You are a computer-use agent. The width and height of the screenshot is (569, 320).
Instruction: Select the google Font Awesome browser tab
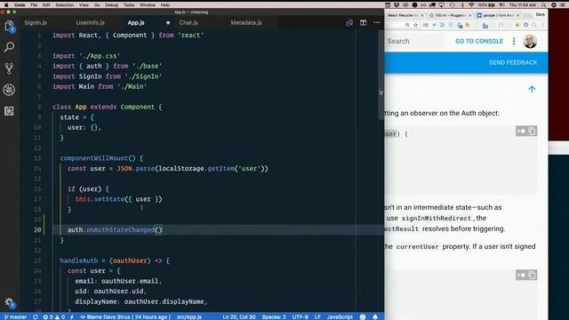click(x=498, y=15)
